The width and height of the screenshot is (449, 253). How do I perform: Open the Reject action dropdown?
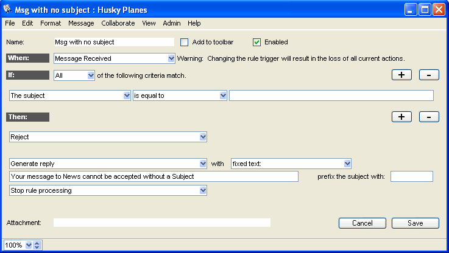203,137
